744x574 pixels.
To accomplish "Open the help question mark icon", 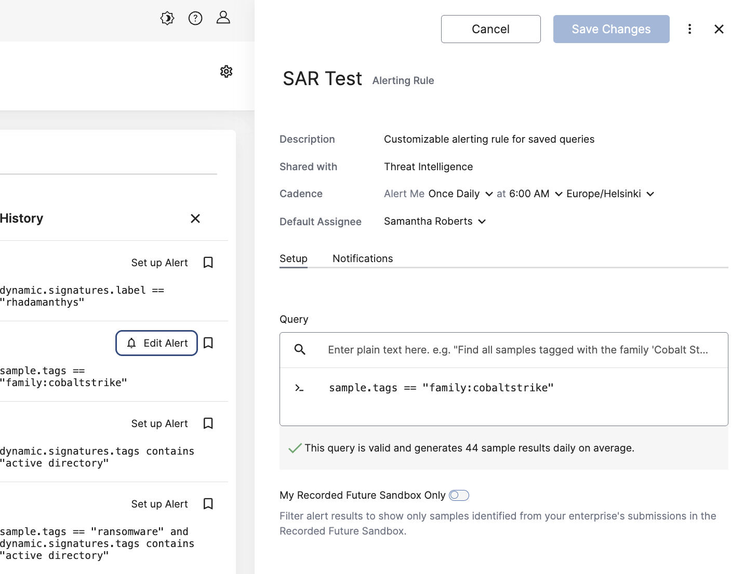I will pos(195,18).
